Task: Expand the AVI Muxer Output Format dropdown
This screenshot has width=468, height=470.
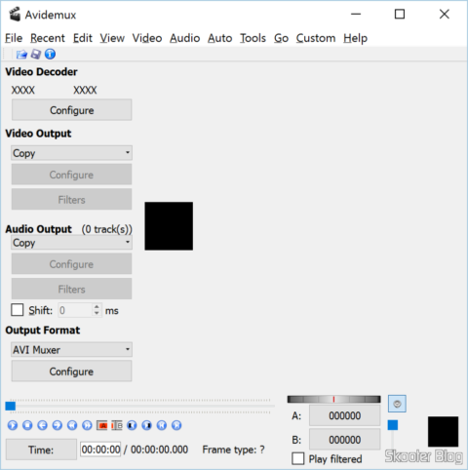Action: pyautogui.click(x=71, y=350)
